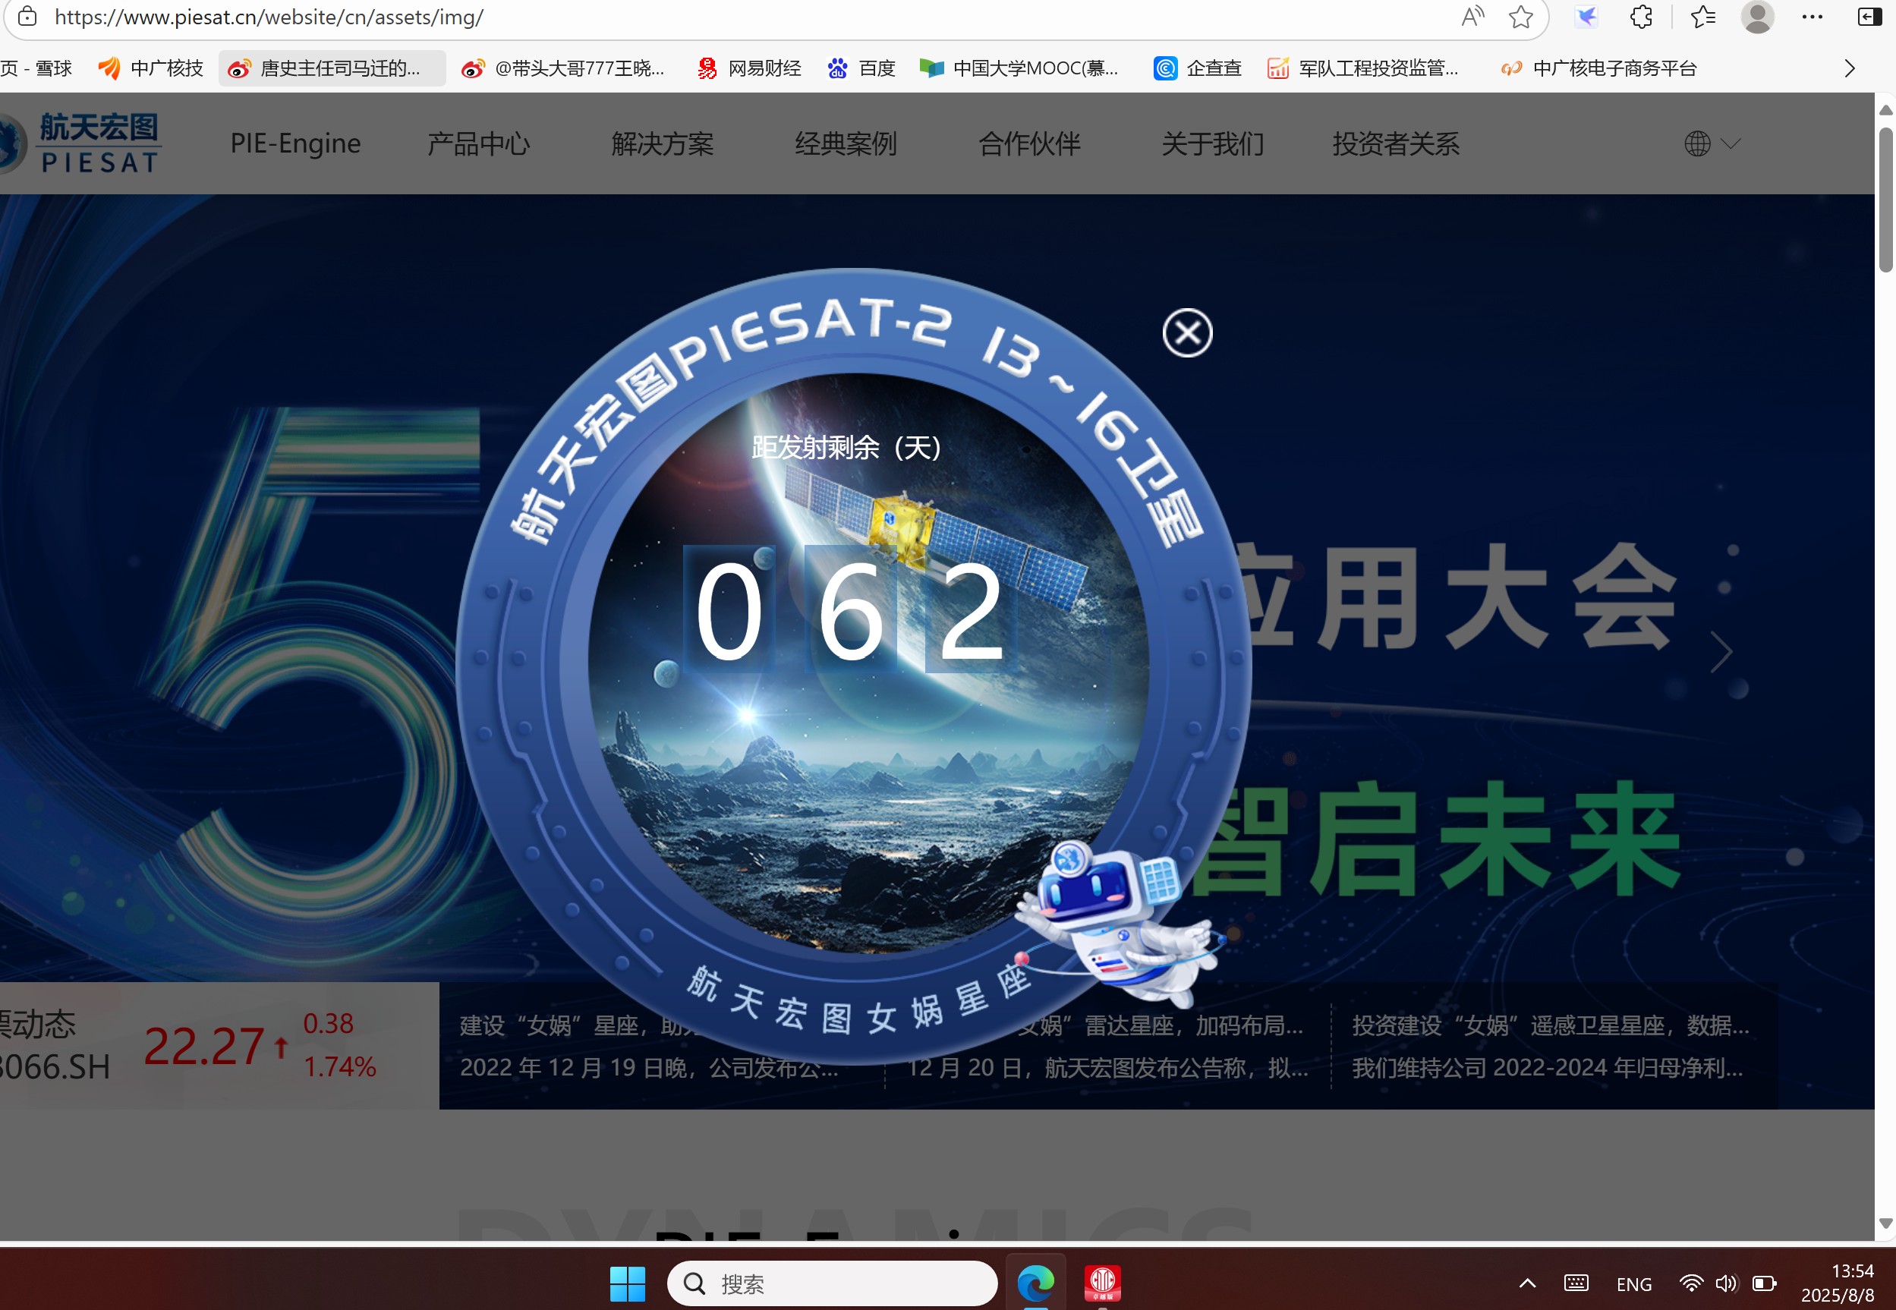
Task: Open the Favorites list icon
Action: click(1702, 17)
